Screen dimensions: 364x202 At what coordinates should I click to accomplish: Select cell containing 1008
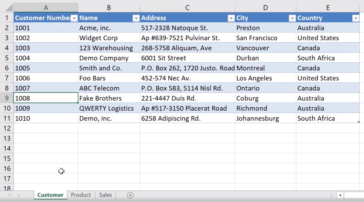coord(46,98)
